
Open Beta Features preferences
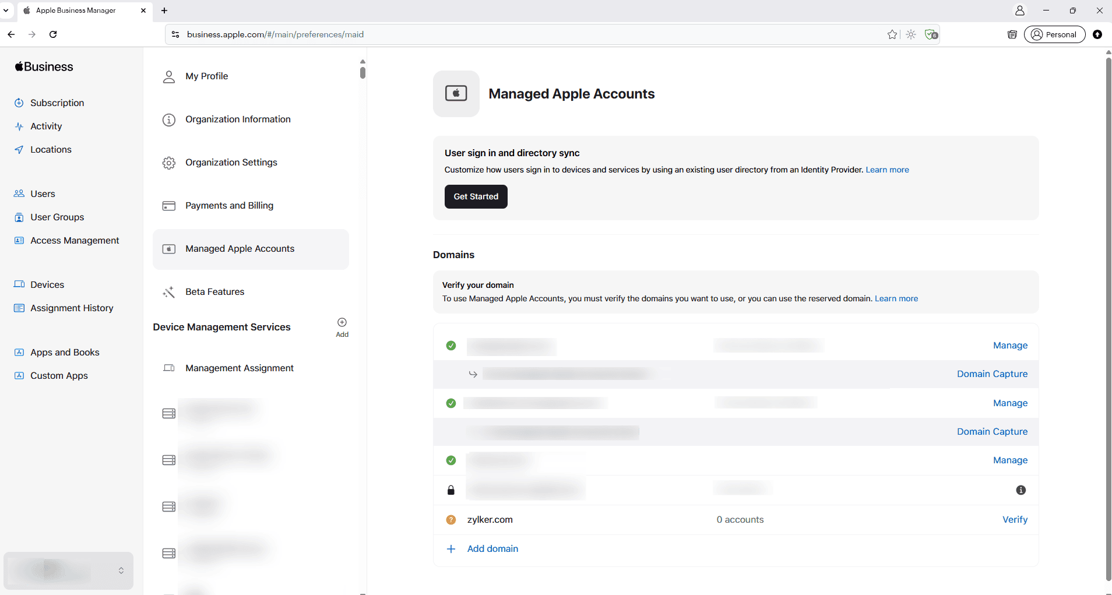coord(214,292)
